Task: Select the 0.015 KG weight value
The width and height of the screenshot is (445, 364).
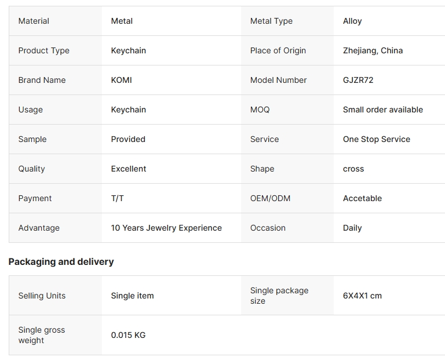Action: (128, 335)
